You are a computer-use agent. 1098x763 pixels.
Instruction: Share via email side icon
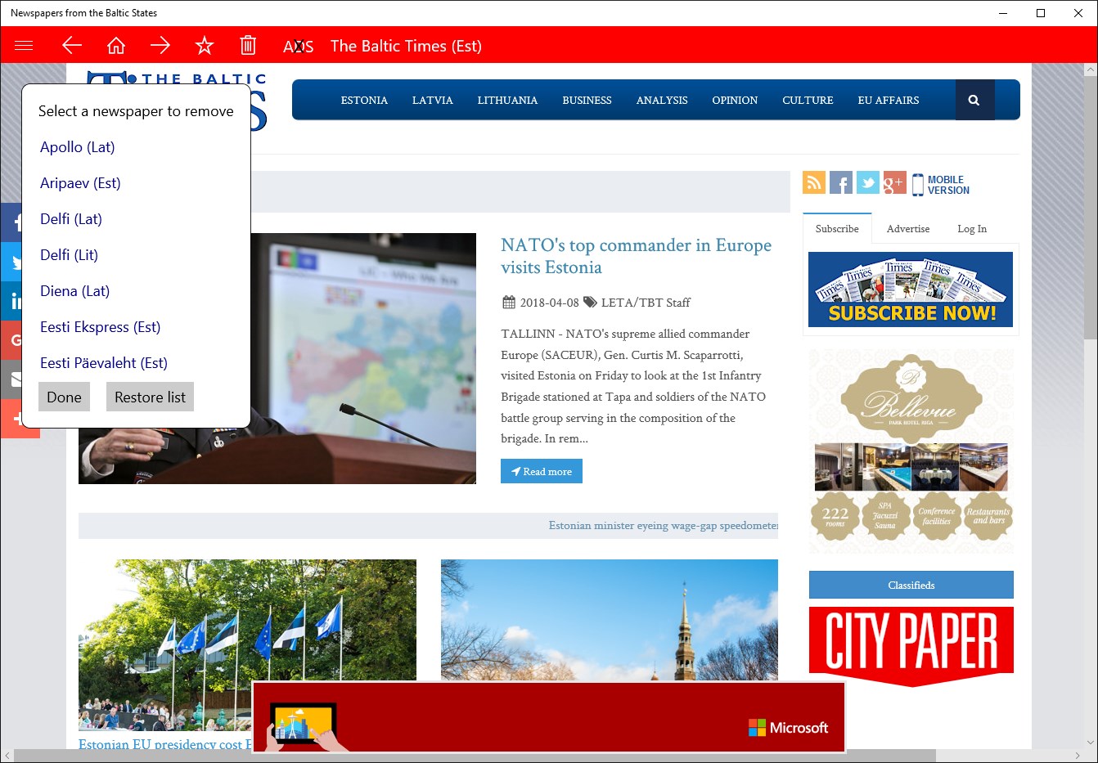click(x=11, y=379)
